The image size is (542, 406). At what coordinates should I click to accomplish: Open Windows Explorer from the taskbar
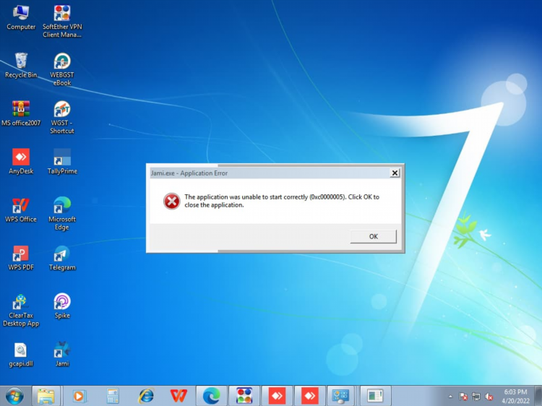[46, 396]
